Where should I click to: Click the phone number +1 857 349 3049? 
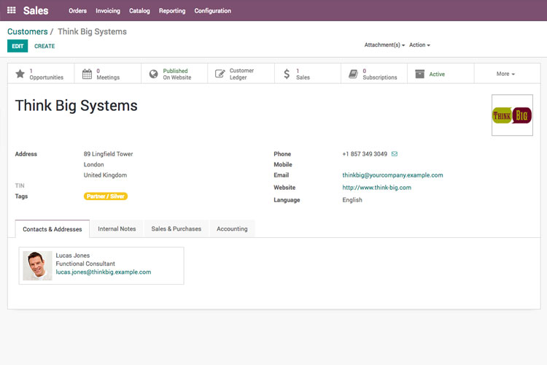(x=365, y=154)
